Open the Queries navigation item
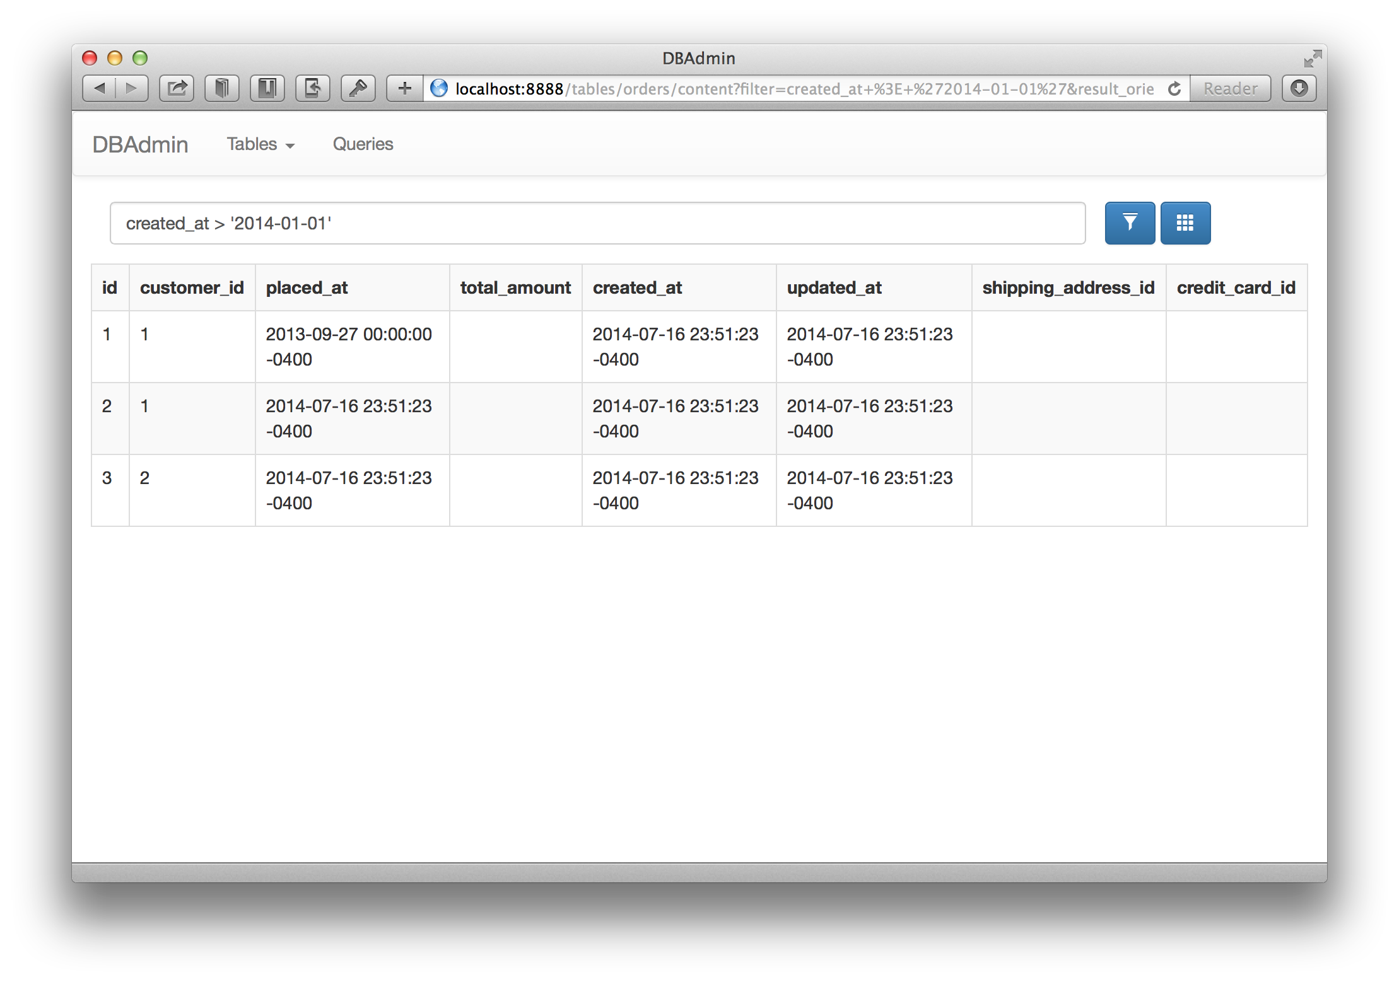Viewport: 1399px width, 982px height. tap(363, 144)
